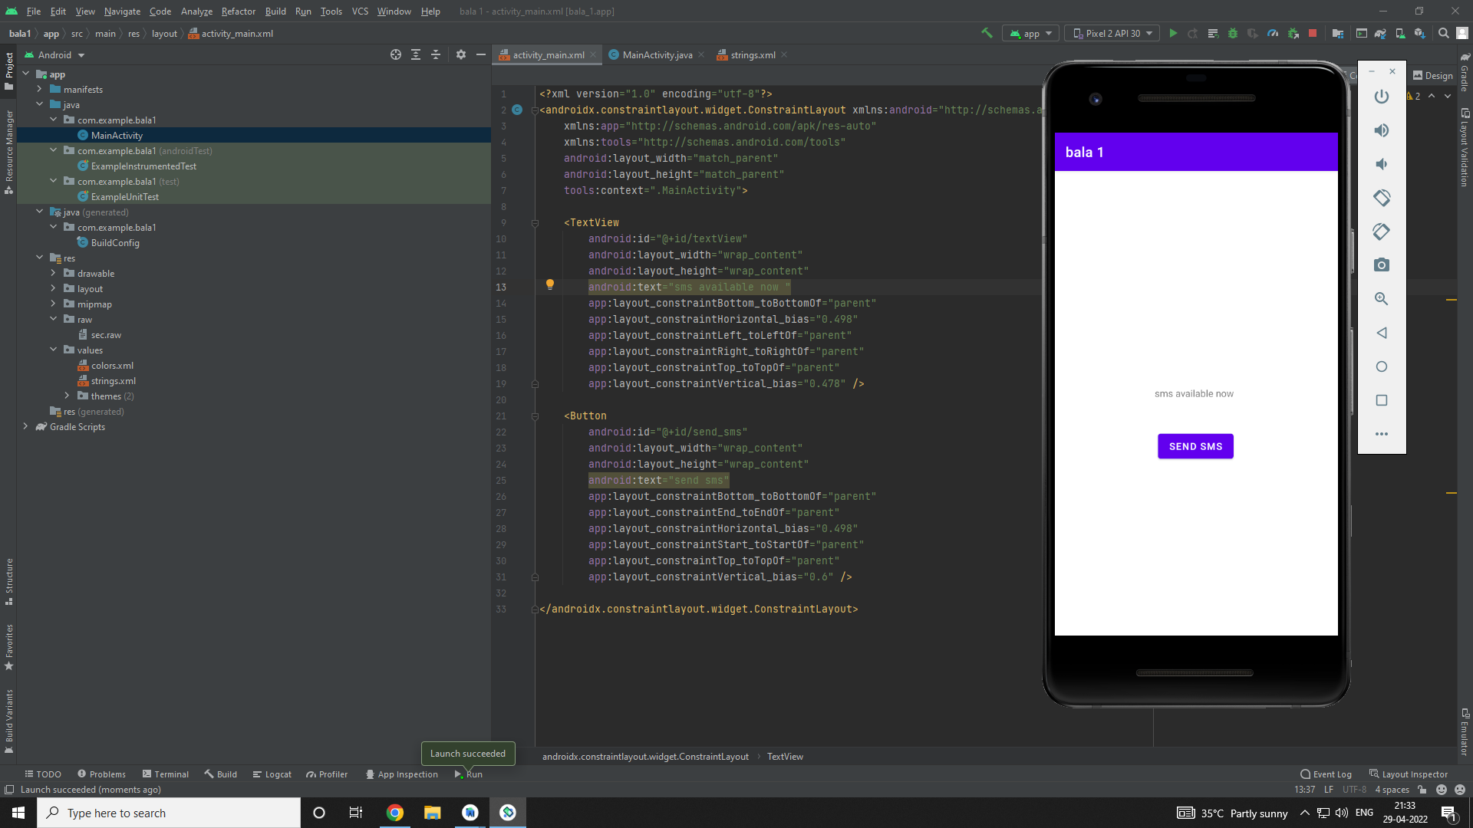Take emulator screenshot with camera icon
Viewport: 1473px width, 828px height.
[x=1382, y=265]
